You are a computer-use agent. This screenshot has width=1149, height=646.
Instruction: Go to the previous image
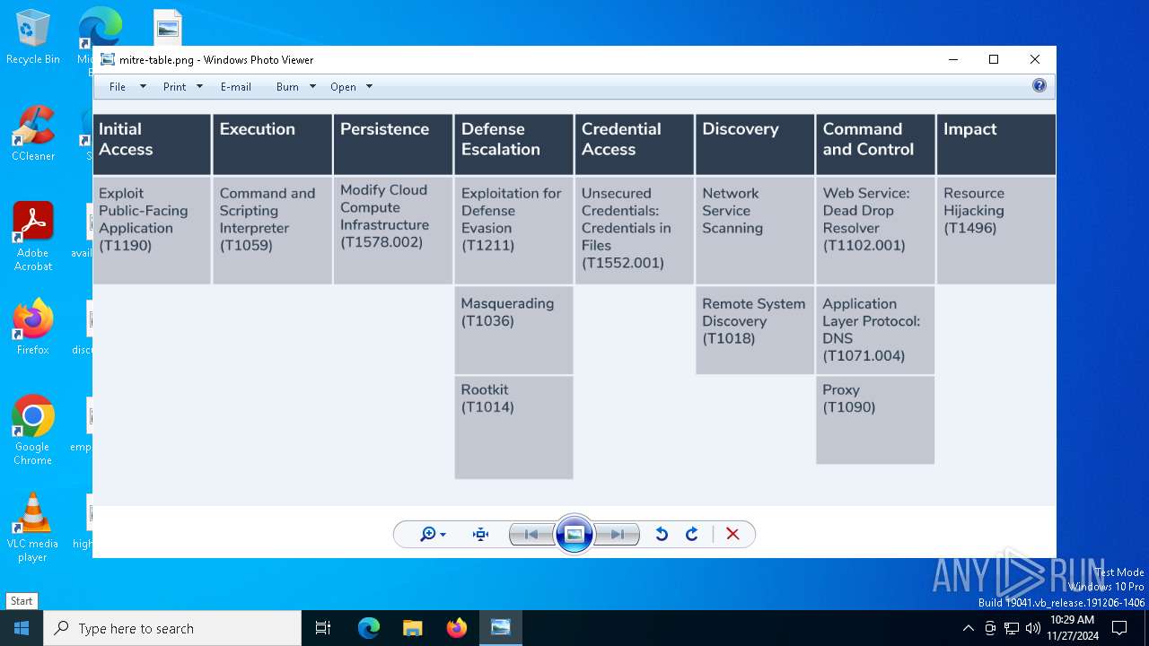(531, 535)
